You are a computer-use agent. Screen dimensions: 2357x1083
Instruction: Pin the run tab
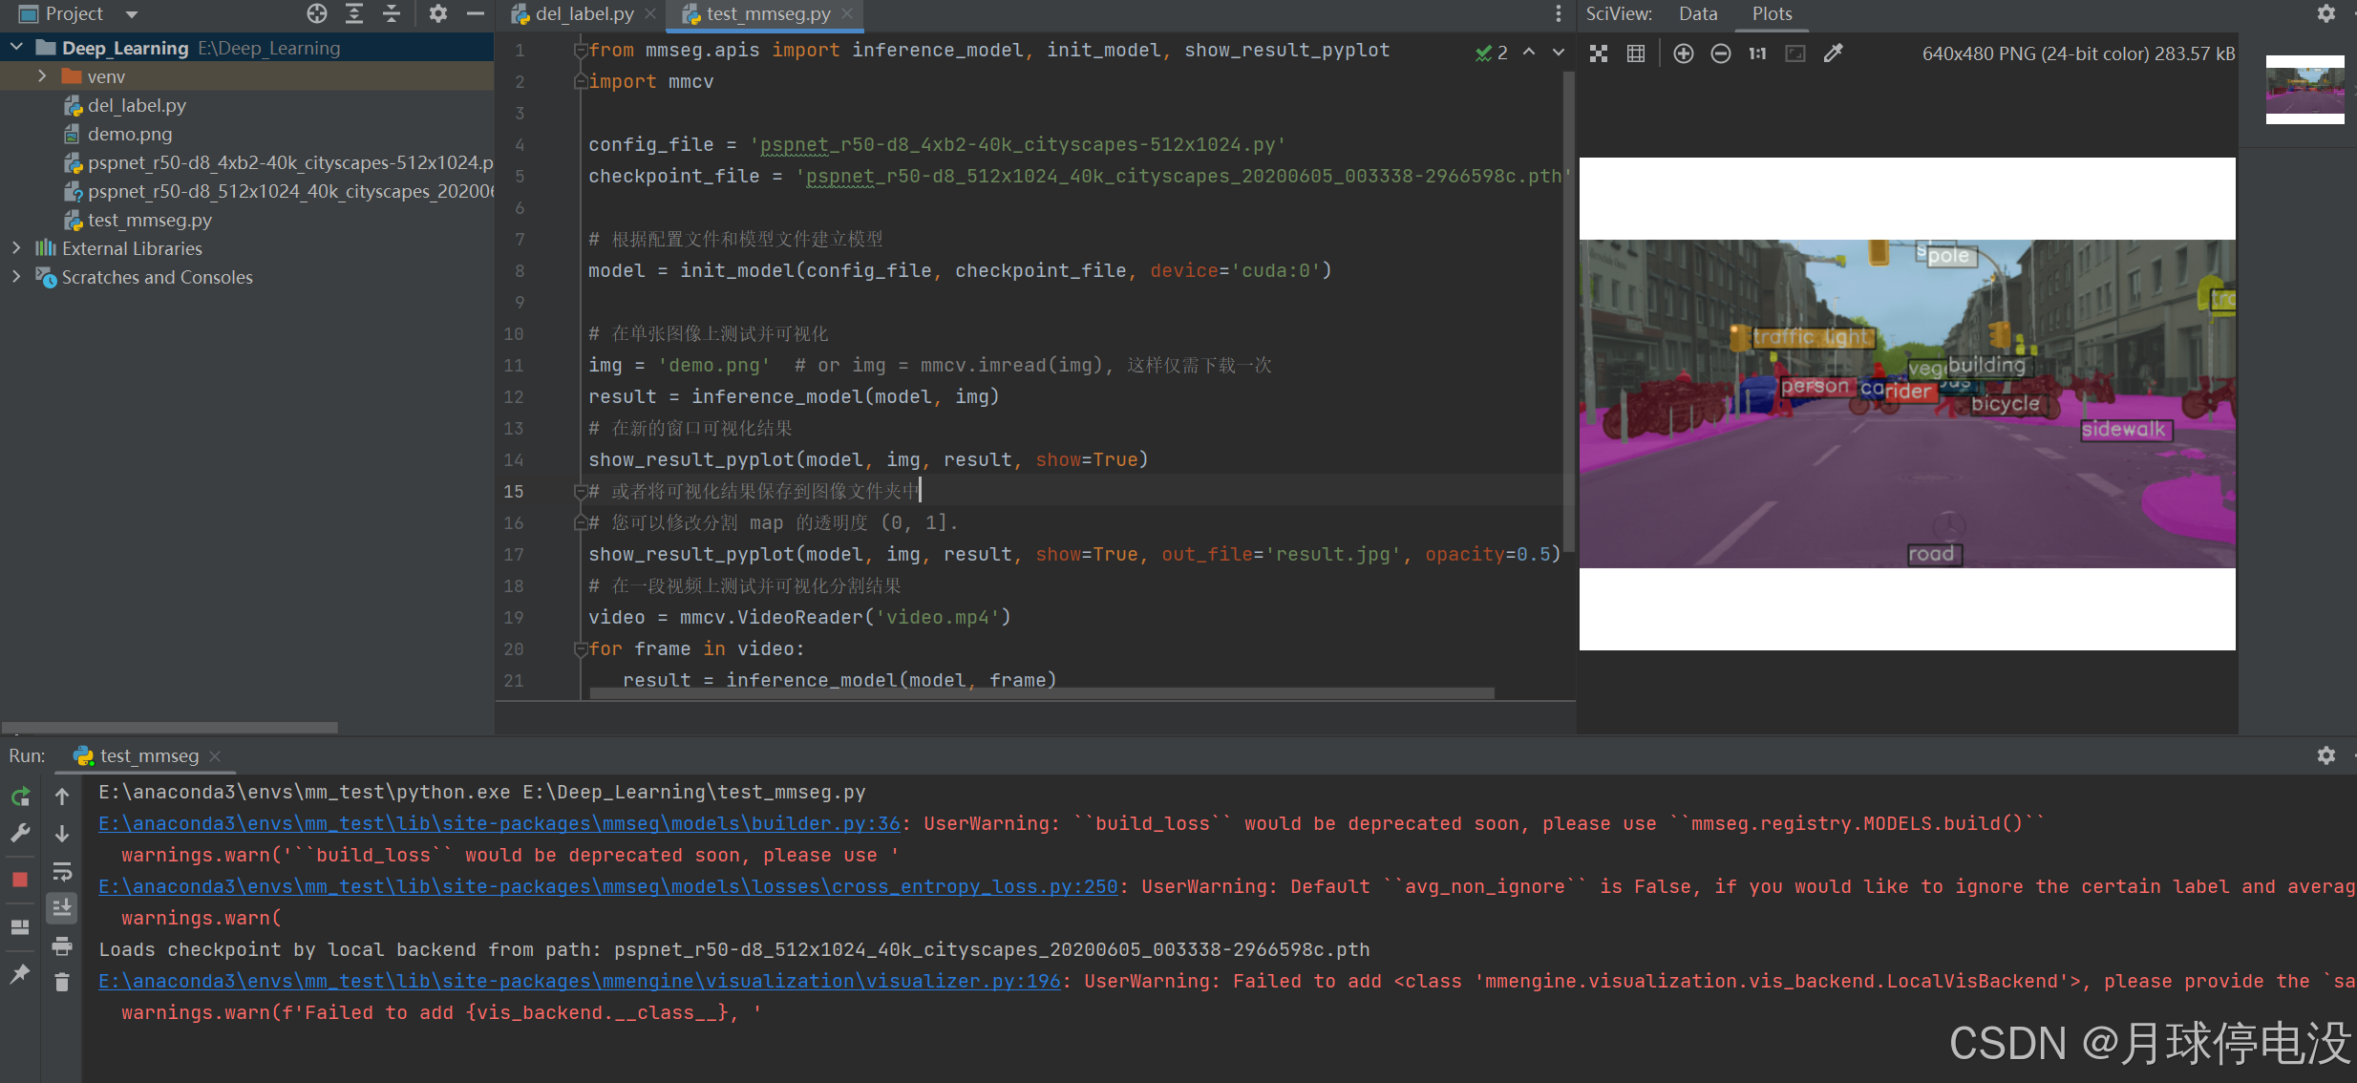click(x=20, y=974)
